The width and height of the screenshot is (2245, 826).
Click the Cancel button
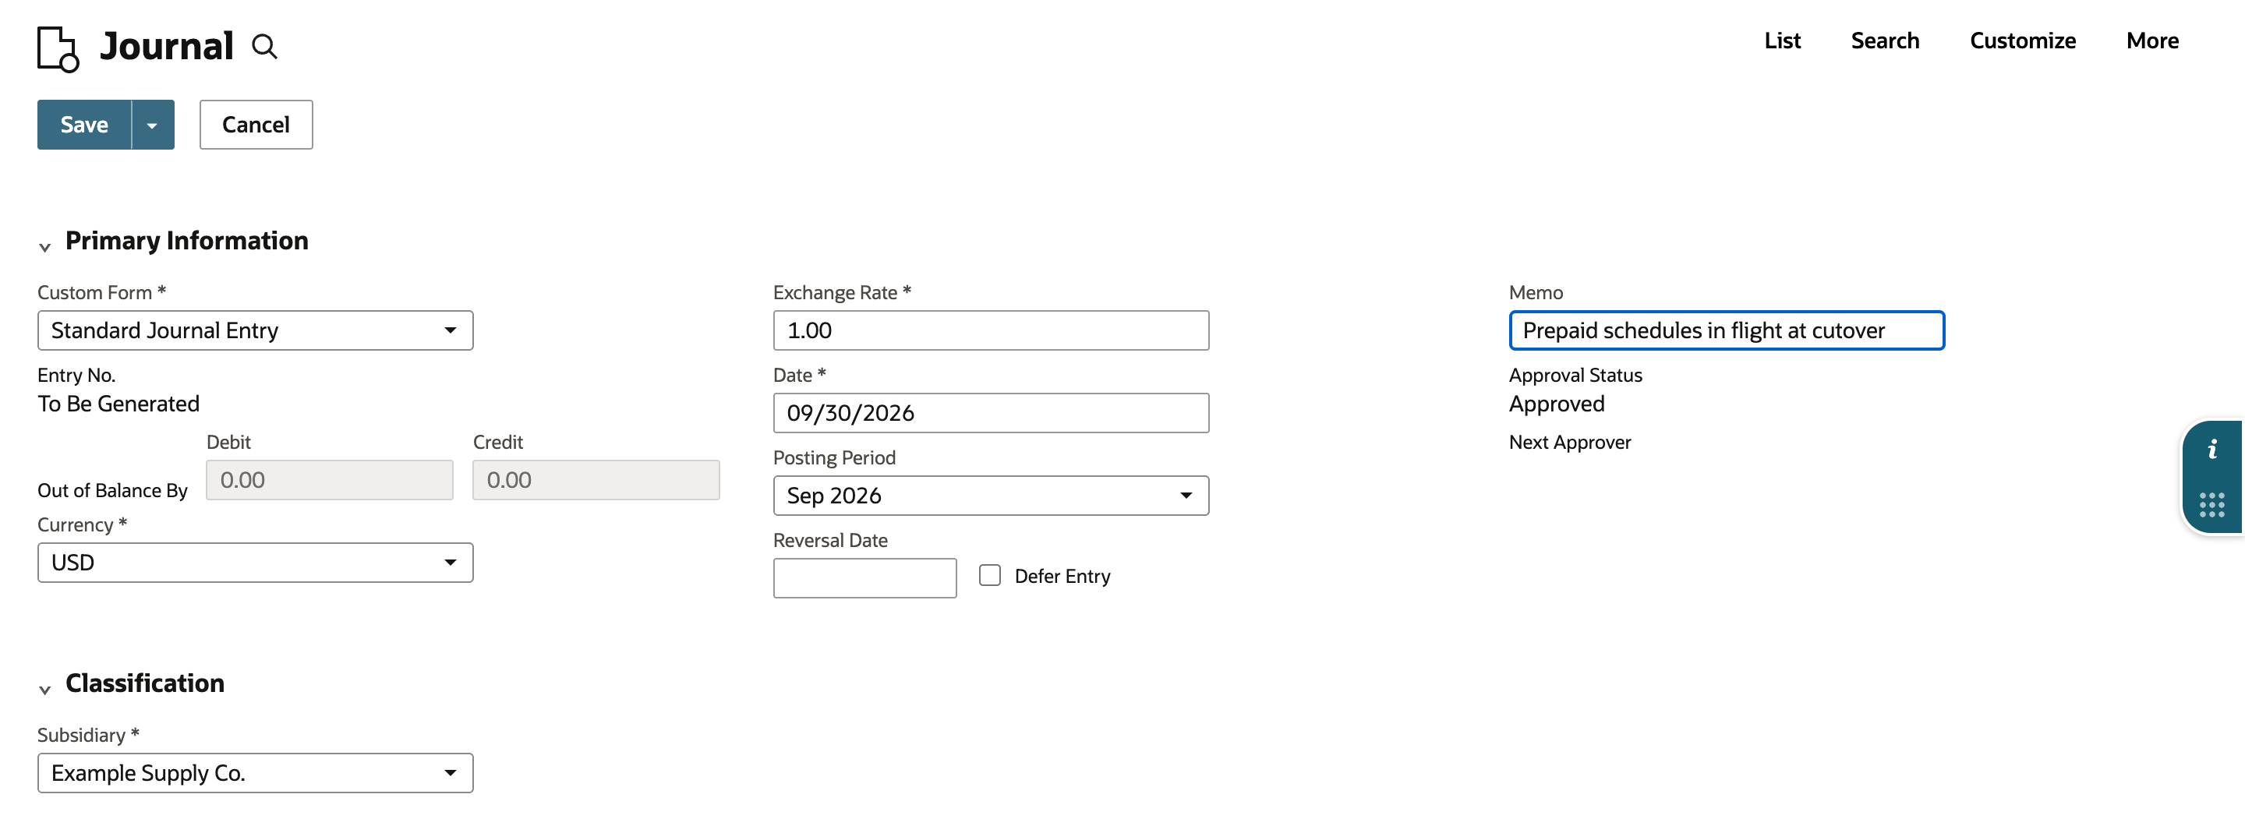pyautogui.click(x=256, y=125)
